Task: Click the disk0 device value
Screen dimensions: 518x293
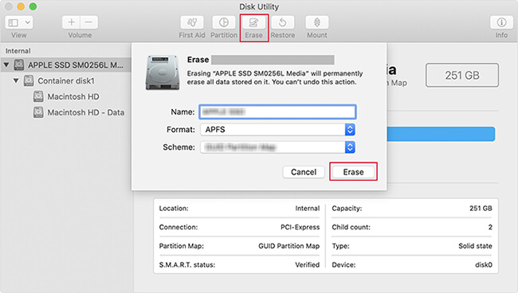Action: click(484, 264)
